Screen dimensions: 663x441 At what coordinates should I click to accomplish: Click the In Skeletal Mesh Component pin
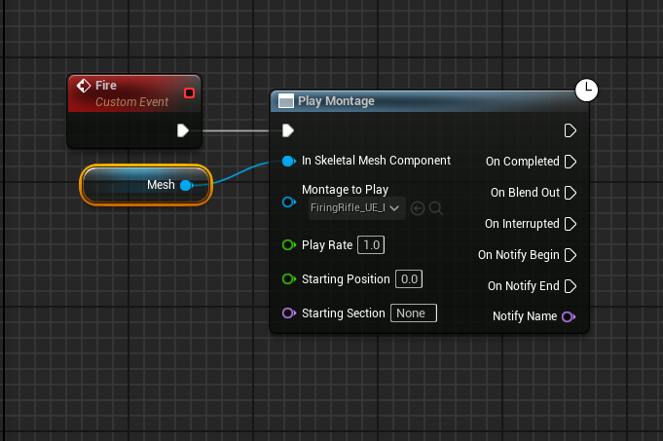point(289,161)
